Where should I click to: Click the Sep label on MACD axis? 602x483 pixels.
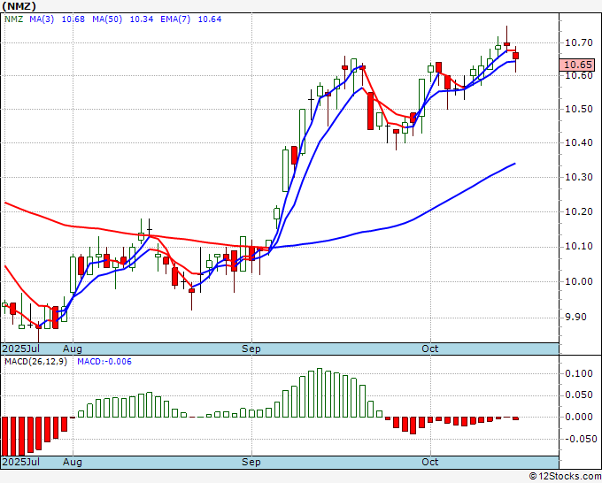(x=251, y=462)
